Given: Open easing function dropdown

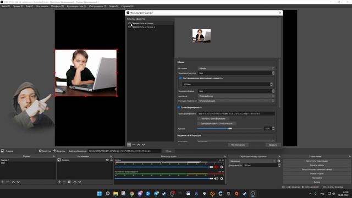Looking at the screenshot, I should click(236, 101).
